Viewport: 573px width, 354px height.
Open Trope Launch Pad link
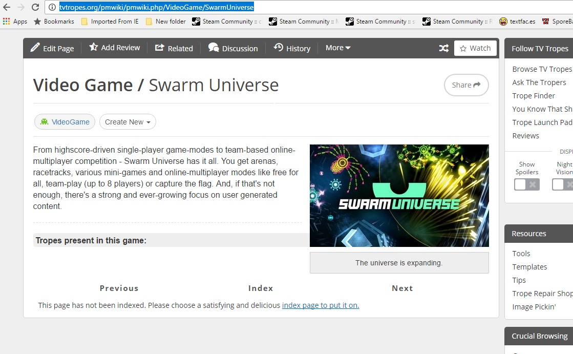(x=542, y=122)
